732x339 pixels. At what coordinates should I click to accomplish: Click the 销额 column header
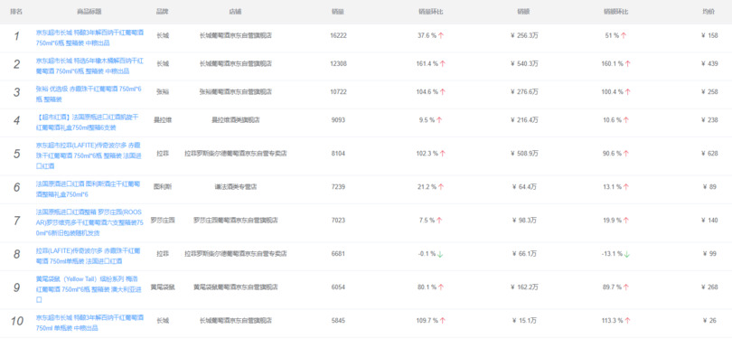click(x=523, y=11)
